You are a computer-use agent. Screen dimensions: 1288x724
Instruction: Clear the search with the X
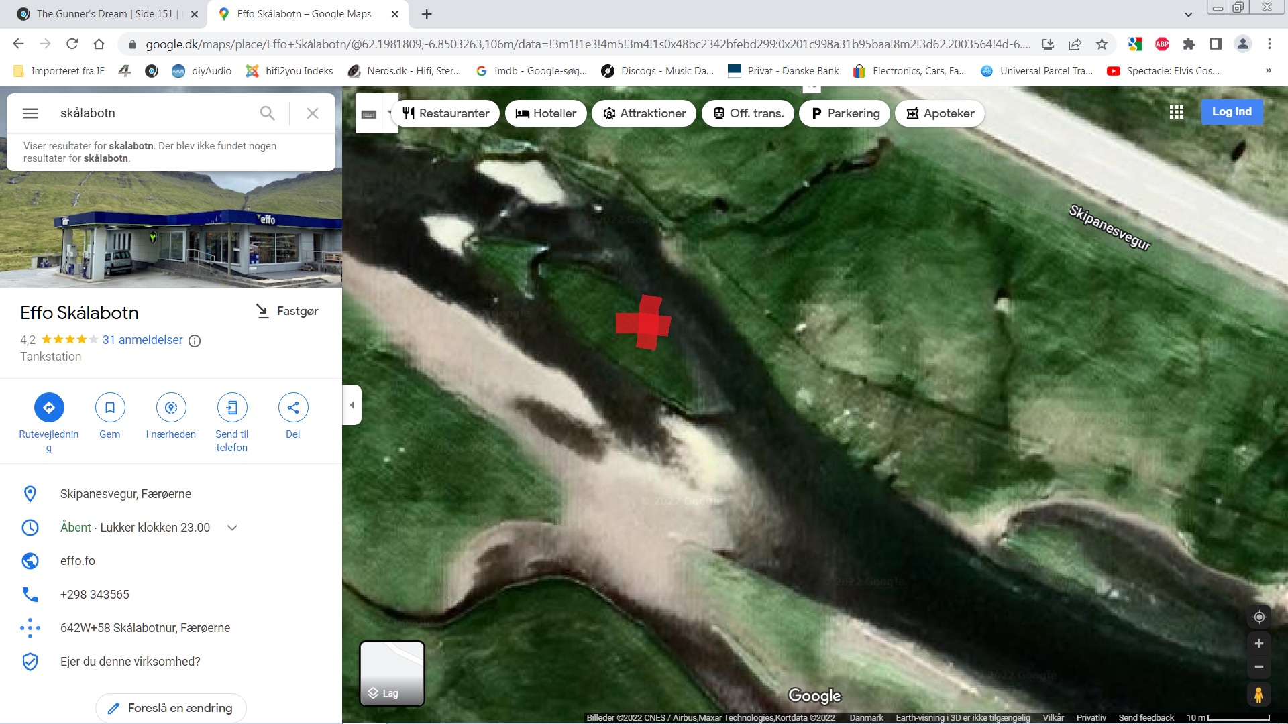(313, 113)
